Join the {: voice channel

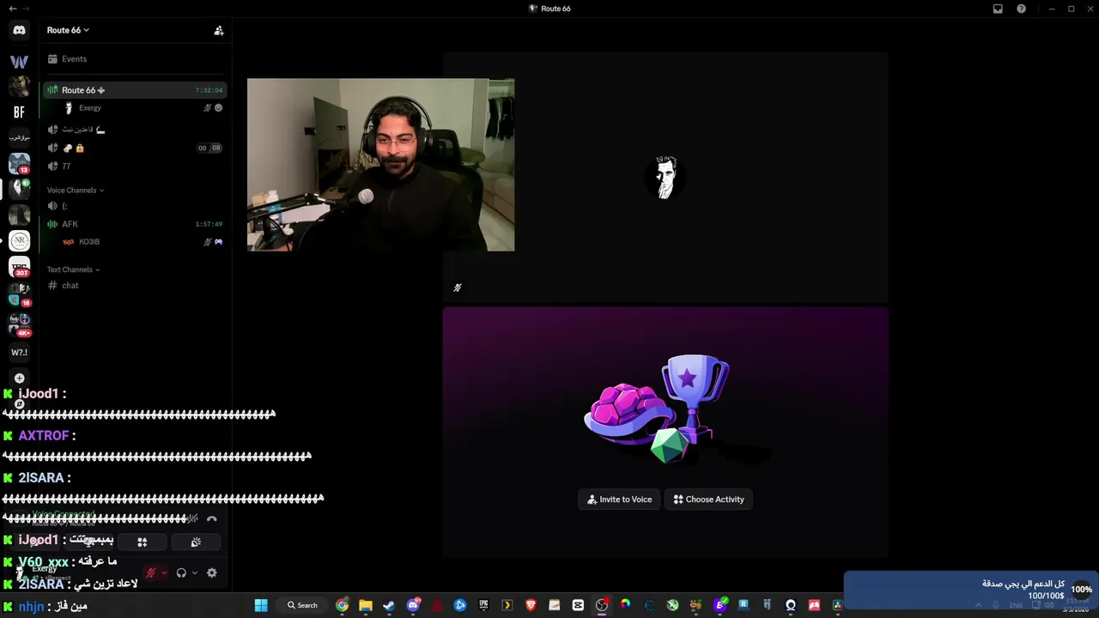point(135,206)
